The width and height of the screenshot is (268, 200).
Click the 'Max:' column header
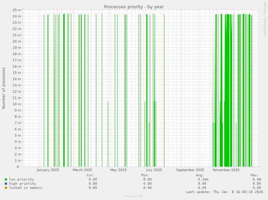pos(254,175)
